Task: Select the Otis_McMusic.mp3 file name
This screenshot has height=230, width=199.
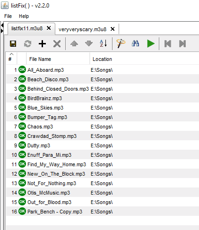Action: (x=49, y=193)
